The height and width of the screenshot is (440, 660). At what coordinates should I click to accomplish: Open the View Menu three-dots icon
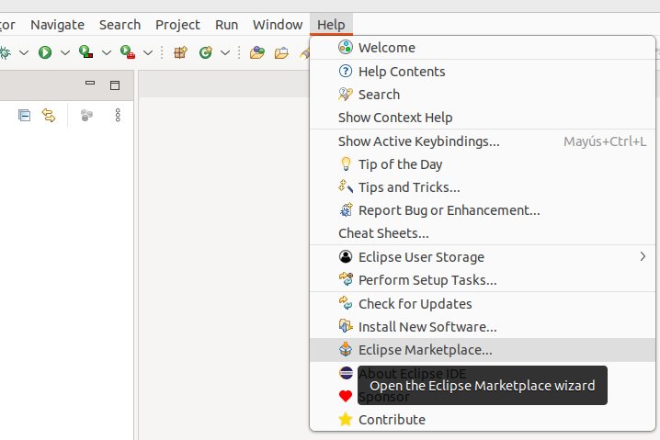118,115
